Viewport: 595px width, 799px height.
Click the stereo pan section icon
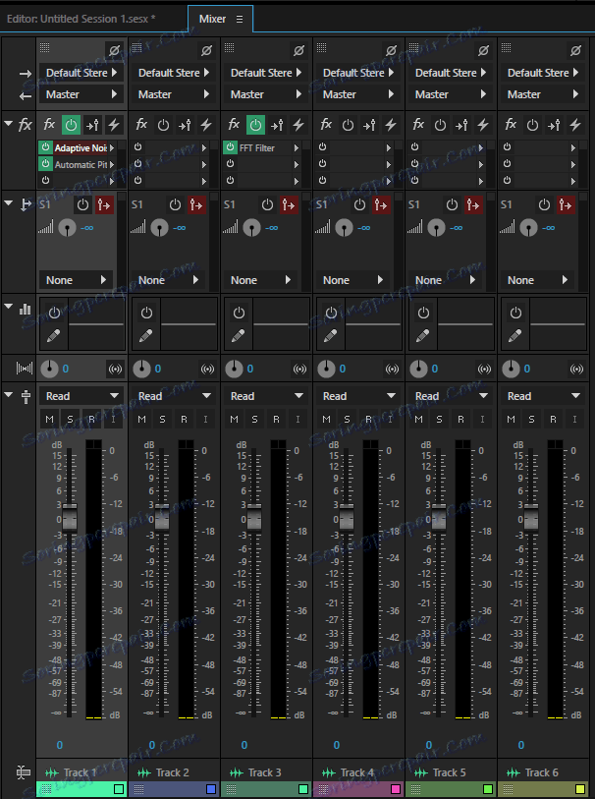tap(25, 368)
